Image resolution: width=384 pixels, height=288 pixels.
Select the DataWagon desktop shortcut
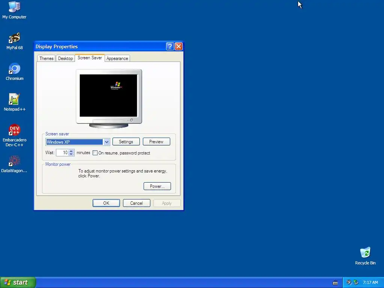coord(14,164)
